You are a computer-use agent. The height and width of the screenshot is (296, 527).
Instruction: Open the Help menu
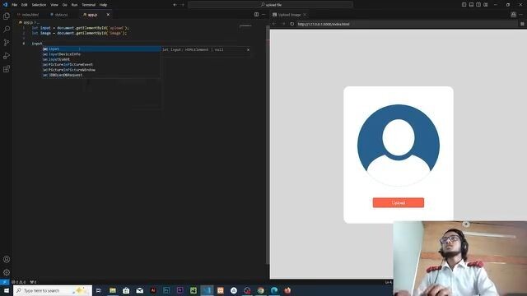(x=103, y=5)
